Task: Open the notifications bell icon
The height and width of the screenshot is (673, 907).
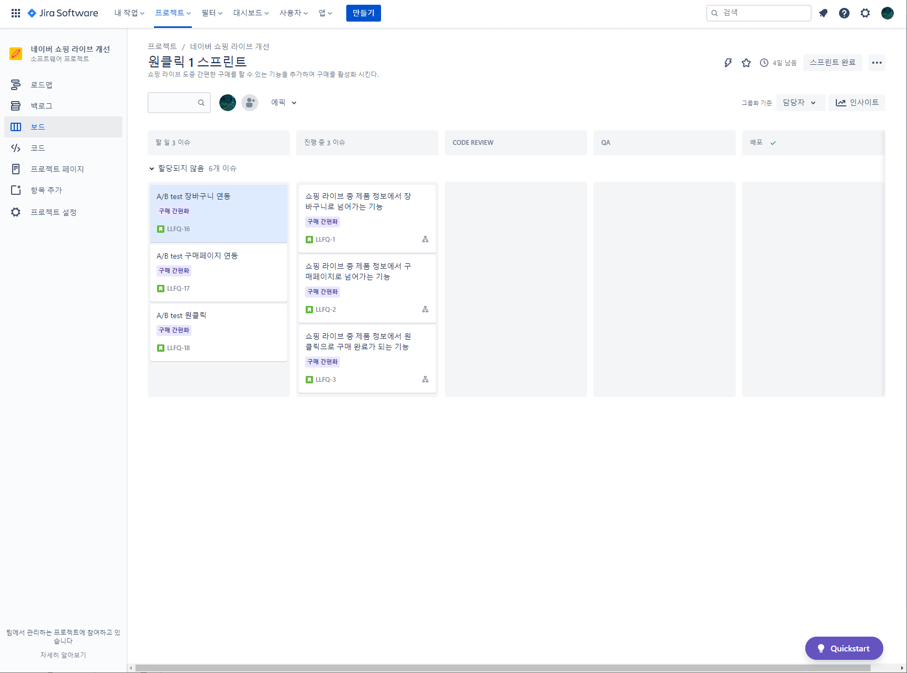Action: (823, 13)
